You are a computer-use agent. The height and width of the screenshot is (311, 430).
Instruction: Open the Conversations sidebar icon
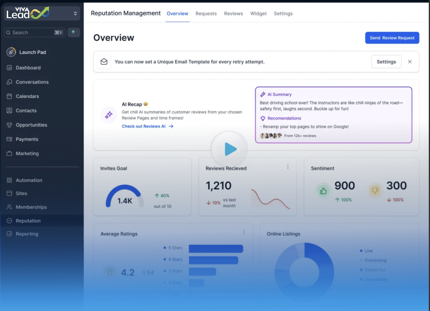10,82
